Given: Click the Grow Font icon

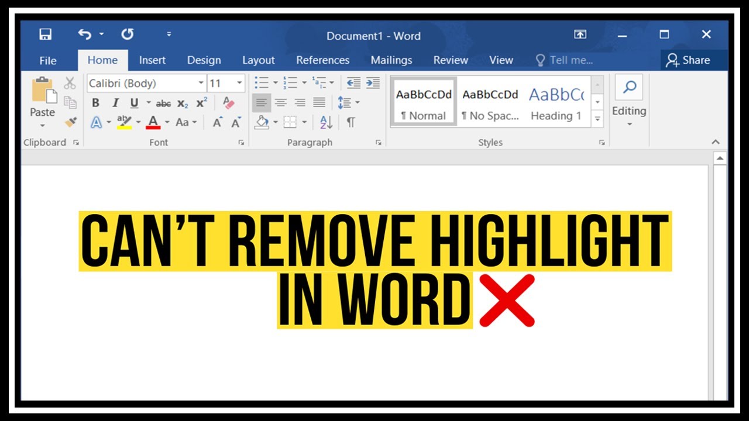Looking at the screenshot, I should [217, 122].
